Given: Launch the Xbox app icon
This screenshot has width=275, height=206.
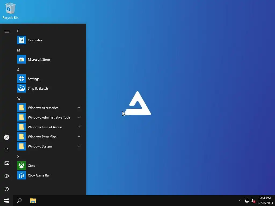Looking at the screenshot, I should (x=21, y=165).
